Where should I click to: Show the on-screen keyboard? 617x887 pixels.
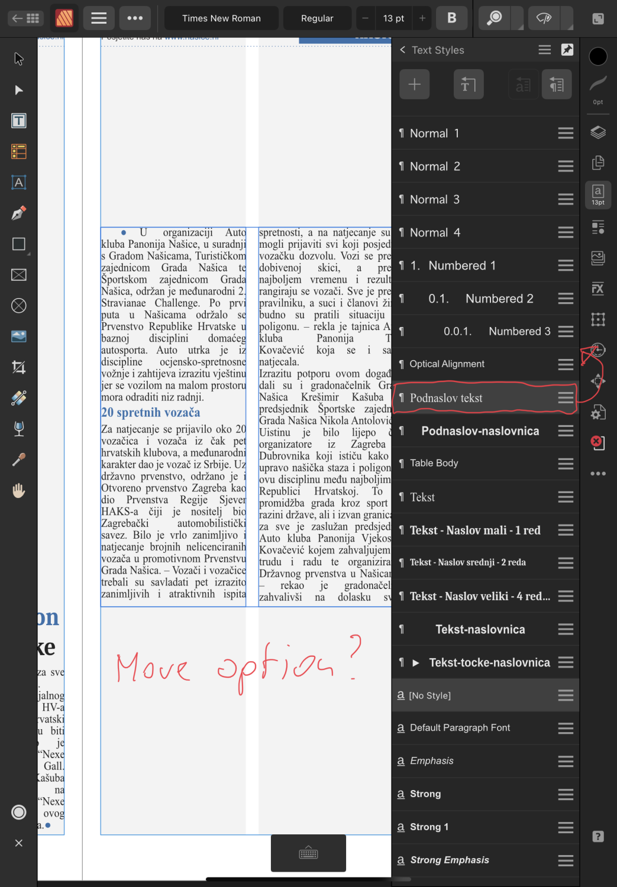click(308, 853)
